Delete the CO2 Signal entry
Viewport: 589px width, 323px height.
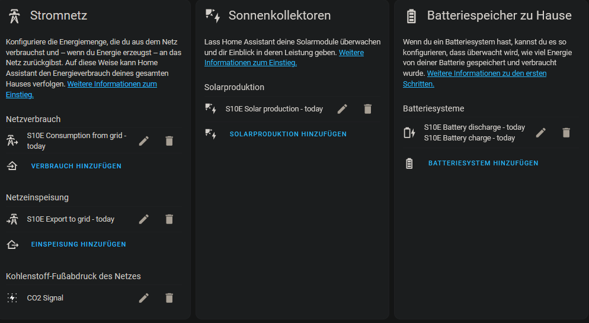point(169,298)
